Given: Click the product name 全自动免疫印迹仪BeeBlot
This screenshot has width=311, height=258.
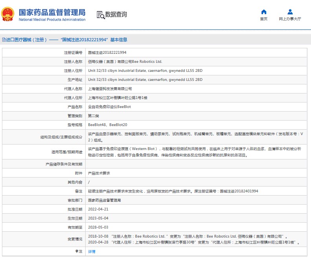Looking at the screenshot, I should (x=109, y=107).
